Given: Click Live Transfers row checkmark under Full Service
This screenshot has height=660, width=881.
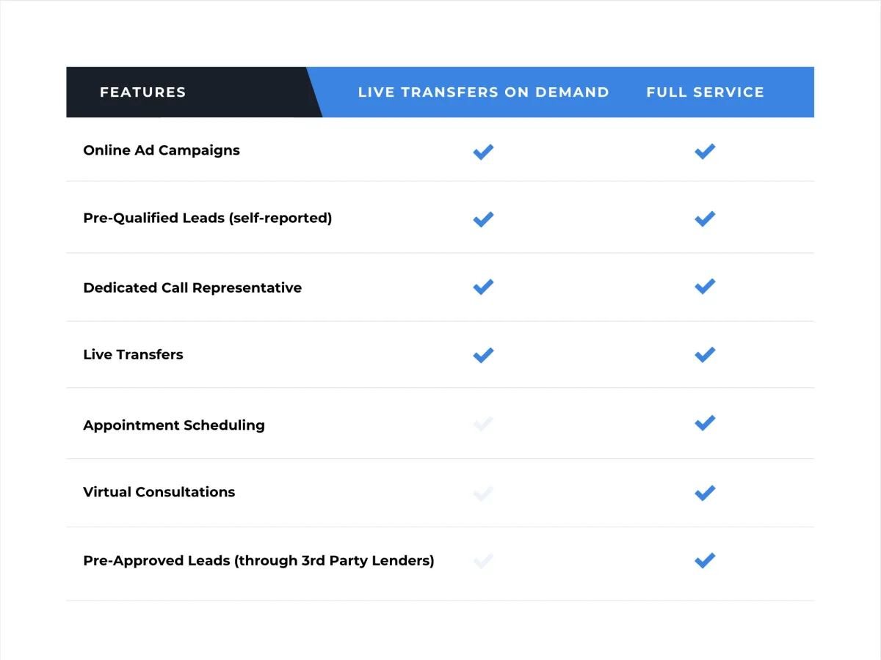Looking at the screenshot, I should click(x=705, y=354).
